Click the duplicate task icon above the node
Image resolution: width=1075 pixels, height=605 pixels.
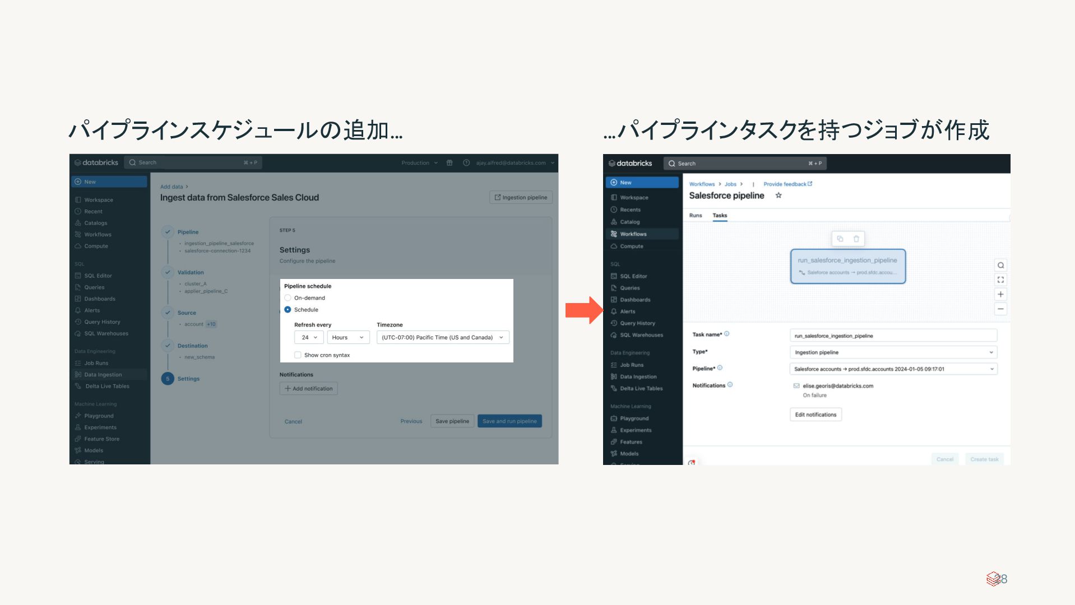coord(840,239)
